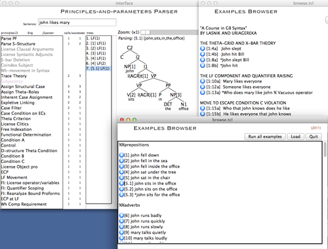Image resolution: width=328 pixels, height=249 pixels.
Task: Select the 'Expletive Linking' principle
Action: pos(18,102)
